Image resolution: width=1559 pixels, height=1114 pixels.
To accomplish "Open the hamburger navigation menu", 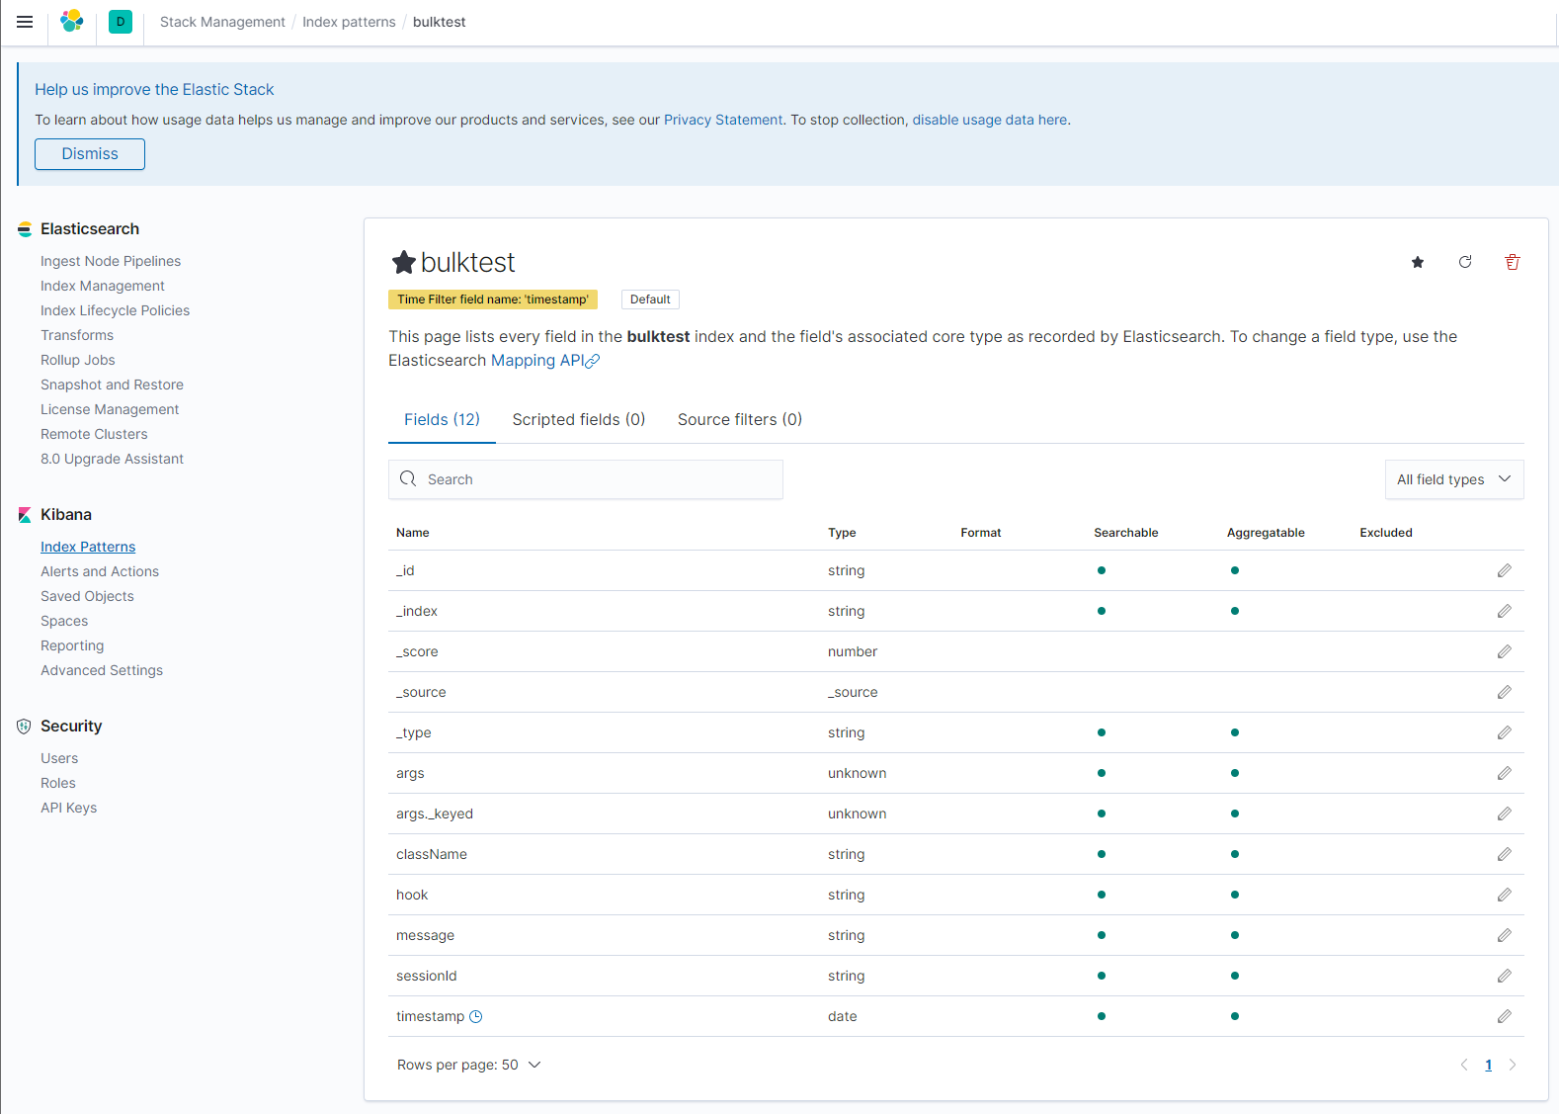I will click(x=25, y=22).
